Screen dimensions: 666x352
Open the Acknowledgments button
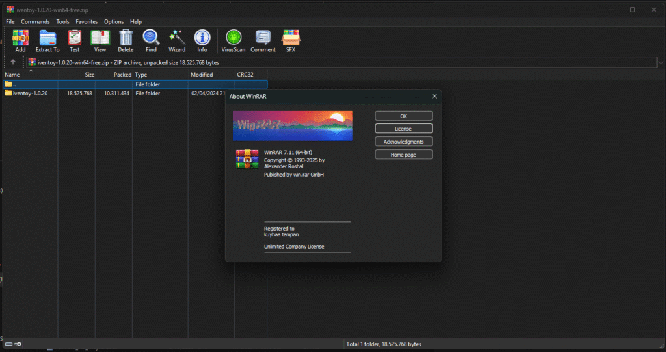pos(403,142)
